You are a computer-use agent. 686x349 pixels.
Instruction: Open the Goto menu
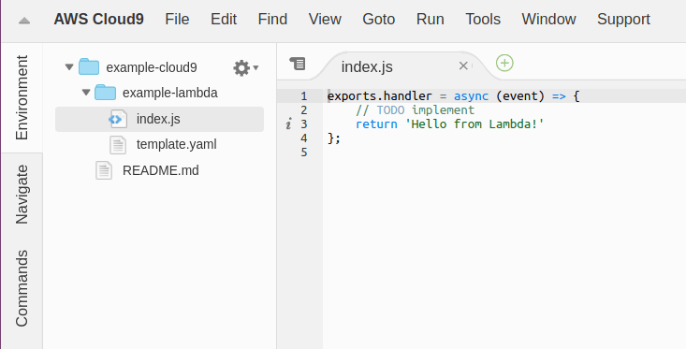(378, 20)
